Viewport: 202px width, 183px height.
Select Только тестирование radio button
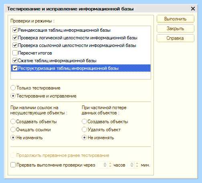click(13, 88)
